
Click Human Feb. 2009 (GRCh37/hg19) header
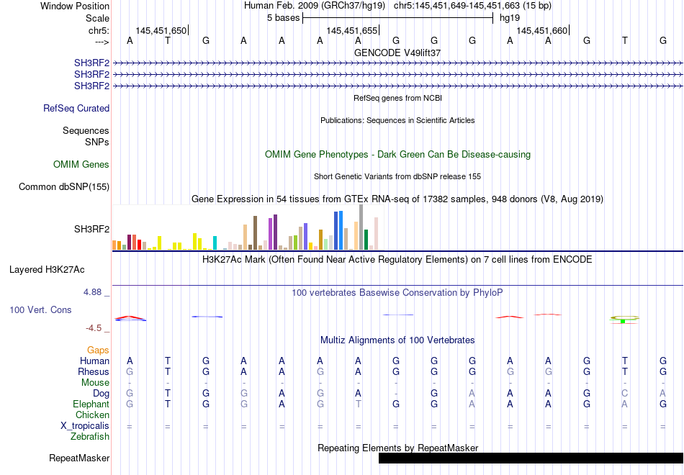[315, 6]
